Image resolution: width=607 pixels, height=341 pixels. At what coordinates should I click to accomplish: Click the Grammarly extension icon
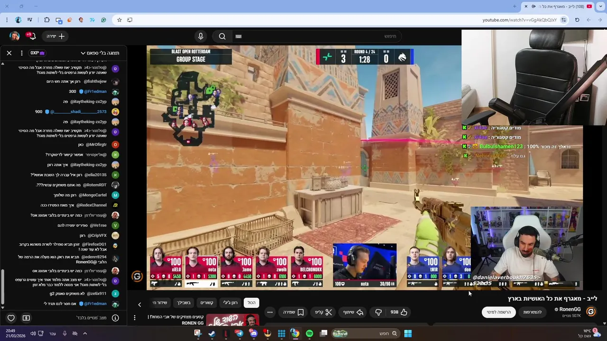coord(103,20)
